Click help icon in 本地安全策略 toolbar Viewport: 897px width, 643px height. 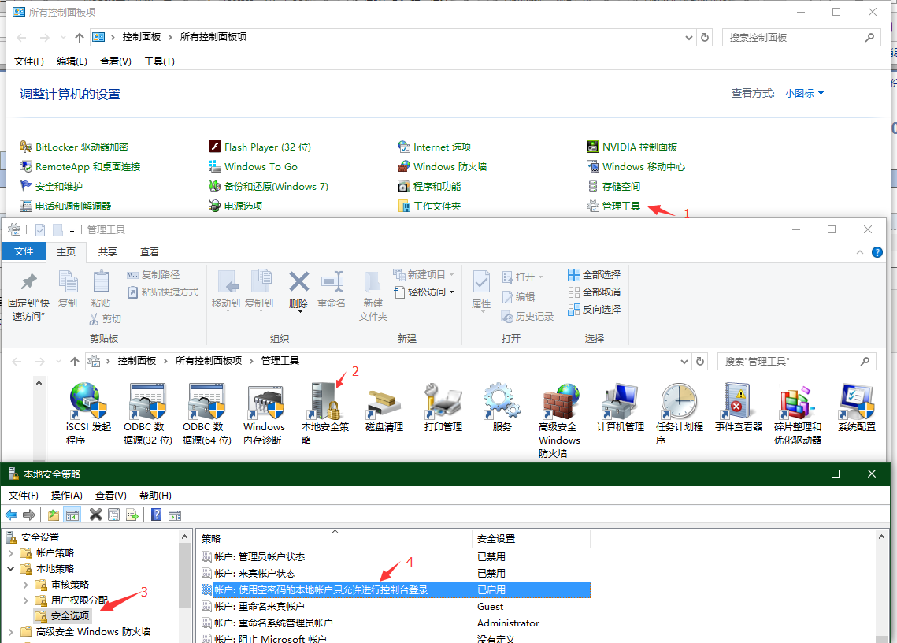(x=156, y=515)
